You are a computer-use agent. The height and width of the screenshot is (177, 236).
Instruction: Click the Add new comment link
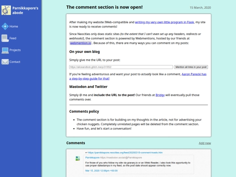[x=205, y=143]
